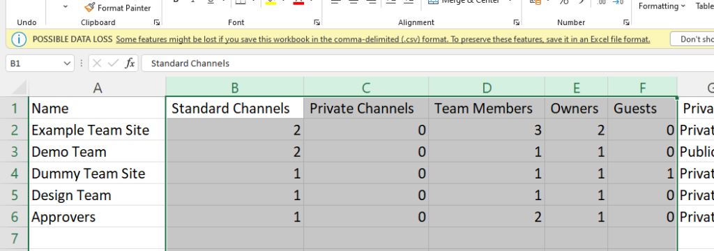Select Team Members value 3 for Example Team Site
714x251 pixels.
coord(487,130)
